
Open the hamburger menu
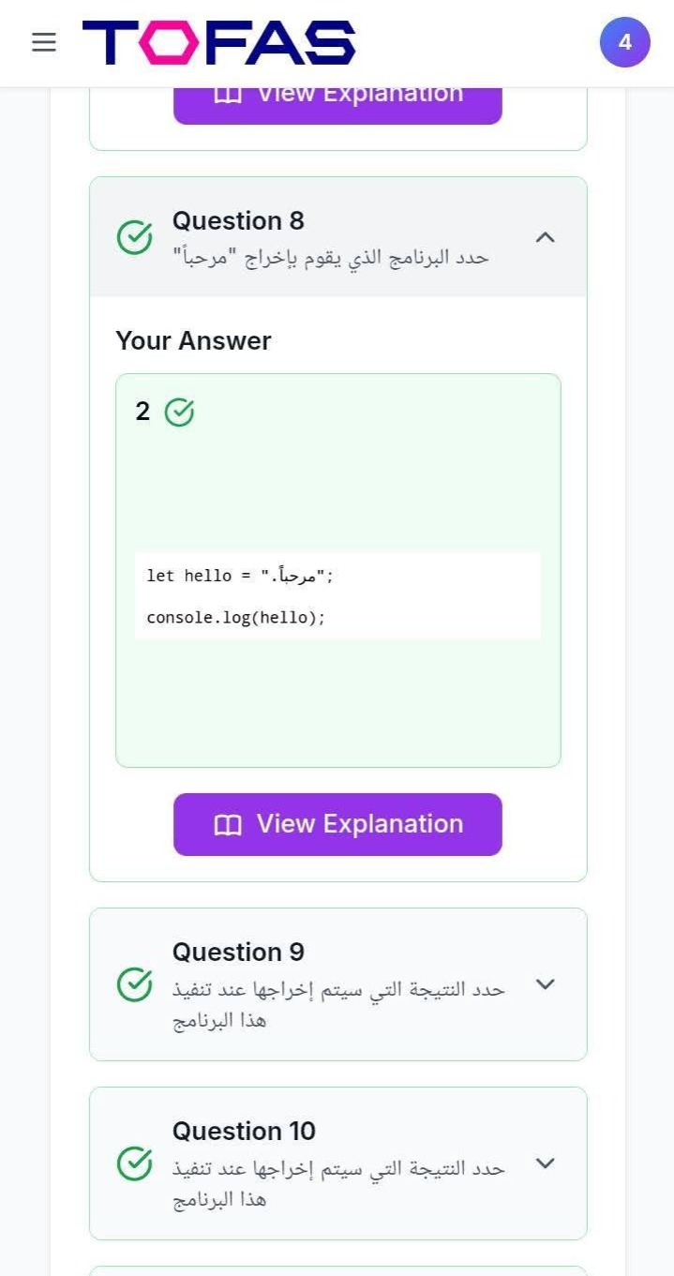click(44, 42)
